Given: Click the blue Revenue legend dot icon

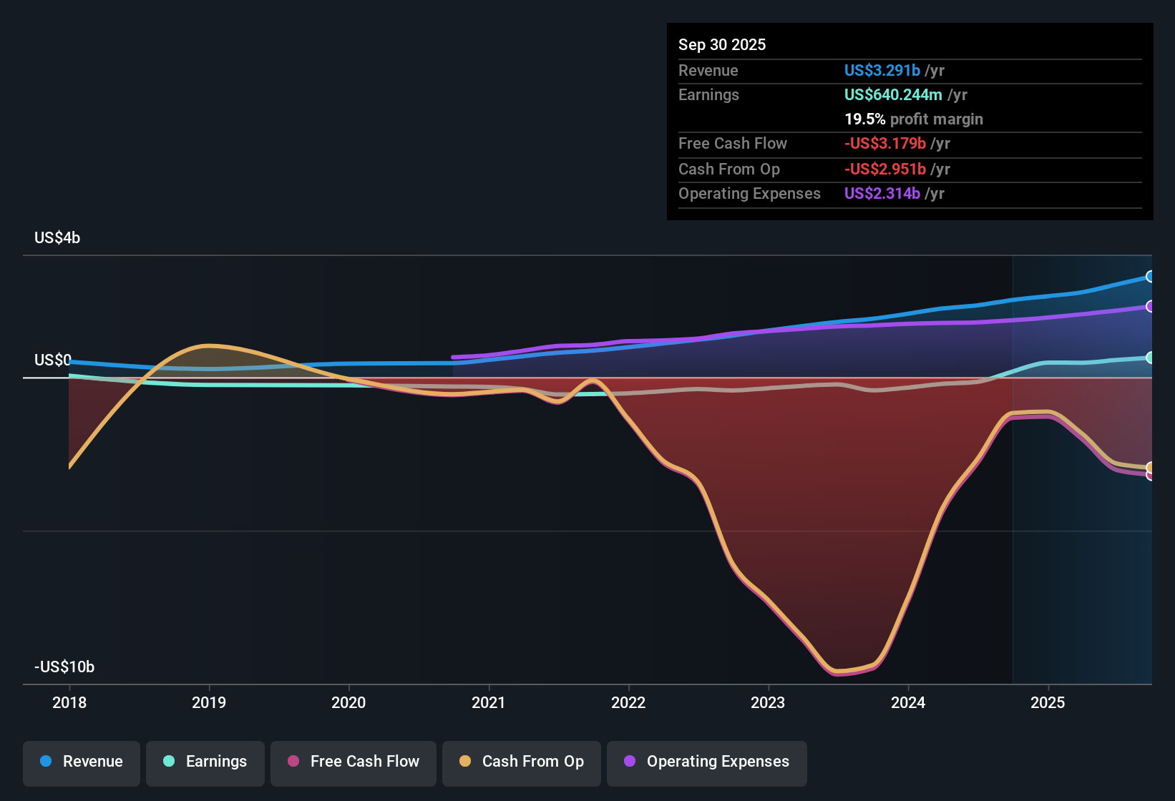Looking at the screenshot, I should (45, 762).
